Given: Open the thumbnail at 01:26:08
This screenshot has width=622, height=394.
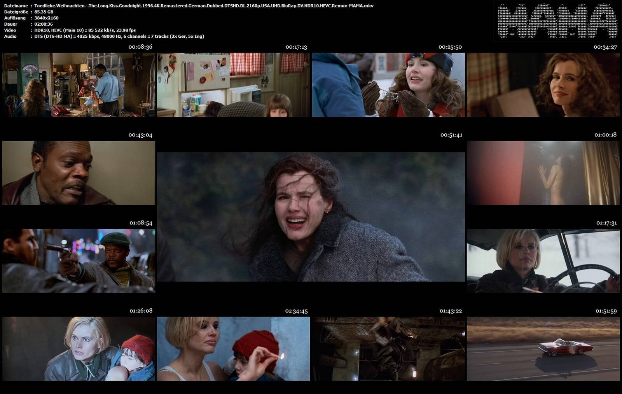Looking at the screenshot, I should [x=79, y=348].
